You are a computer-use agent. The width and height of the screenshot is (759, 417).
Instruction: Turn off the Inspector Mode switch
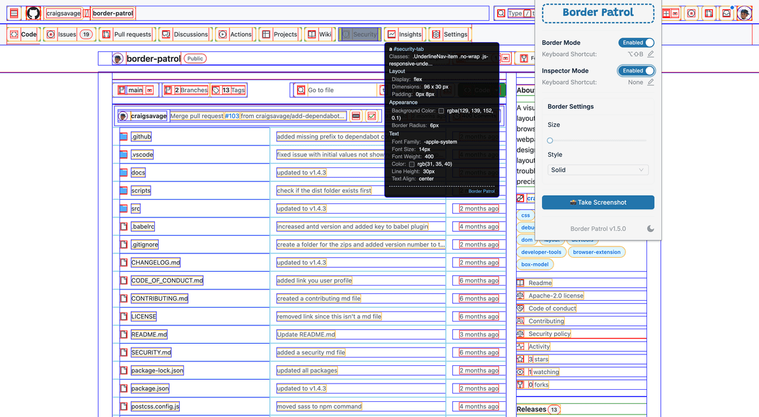[636, 71]
